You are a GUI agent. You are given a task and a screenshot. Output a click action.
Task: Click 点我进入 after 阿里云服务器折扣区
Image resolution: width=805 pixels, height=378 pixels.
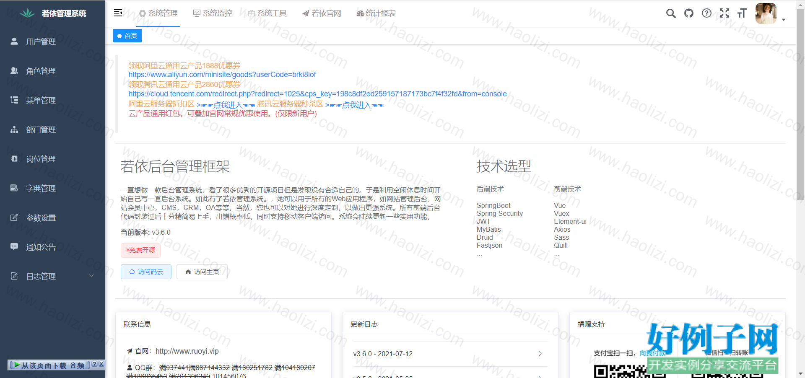point(226,104)
